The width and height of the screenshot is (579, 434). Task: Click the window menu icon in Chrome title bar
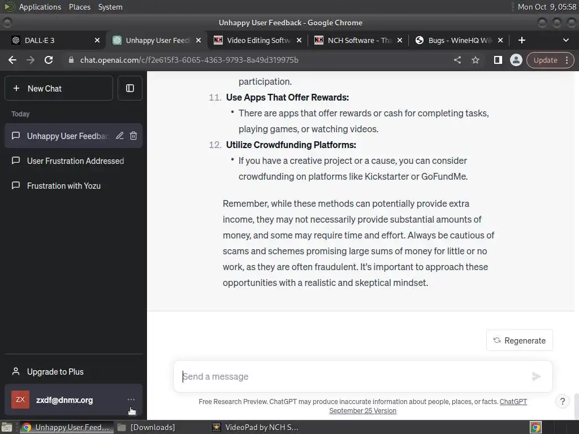click(7, 23)
